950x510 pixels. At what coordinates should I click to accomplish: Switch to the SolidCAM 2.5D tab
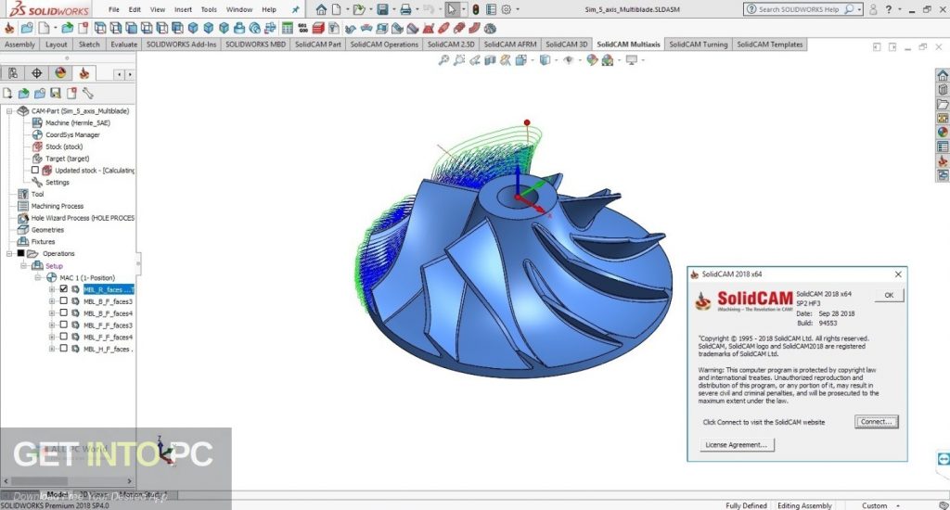point(451,45)
